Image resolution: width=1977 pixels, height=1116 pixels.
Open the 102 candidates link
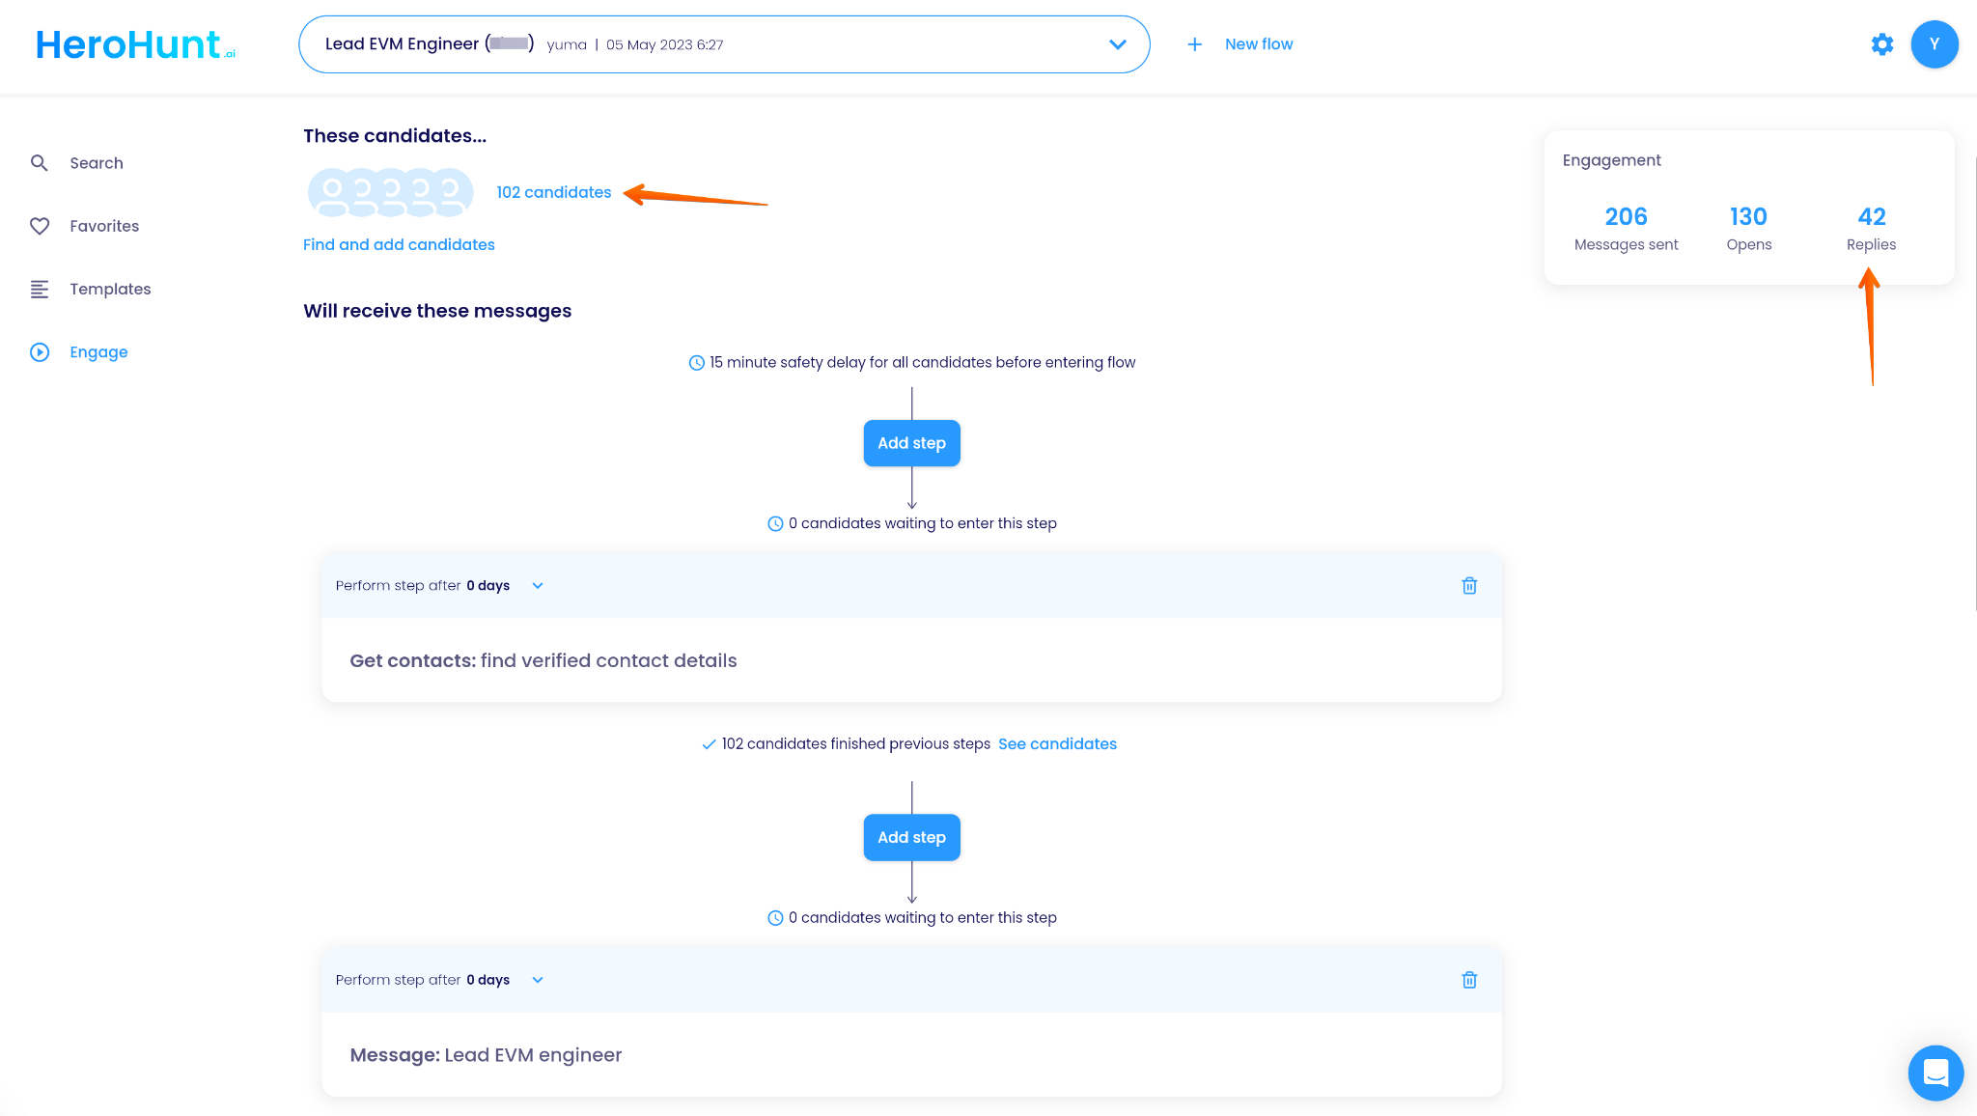(x=553, y=192)
